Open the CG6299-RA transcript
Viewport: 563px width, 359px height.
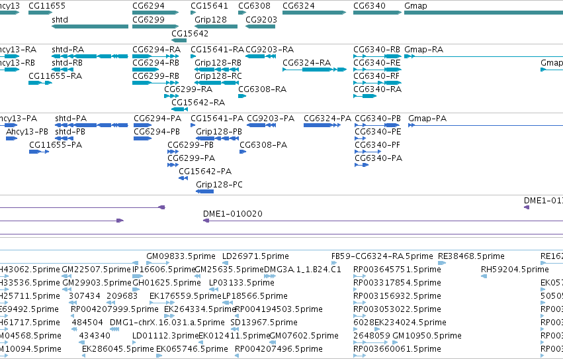tap(171, 96)
